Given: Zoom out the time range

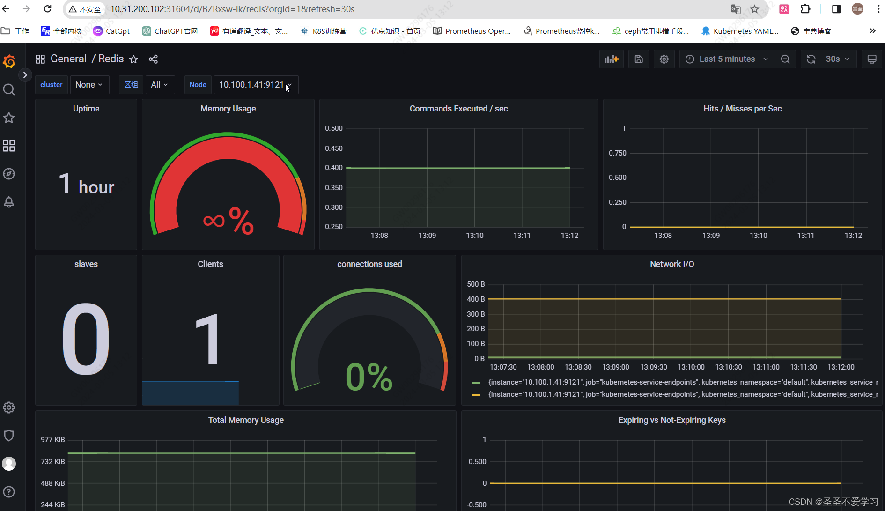Looking at the screenshot, I should coord(785,59).
